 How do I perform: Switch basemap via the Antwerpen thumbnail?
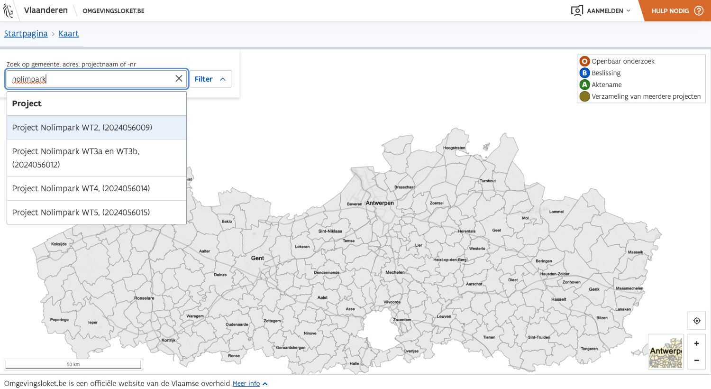click(x=665, y=352)
